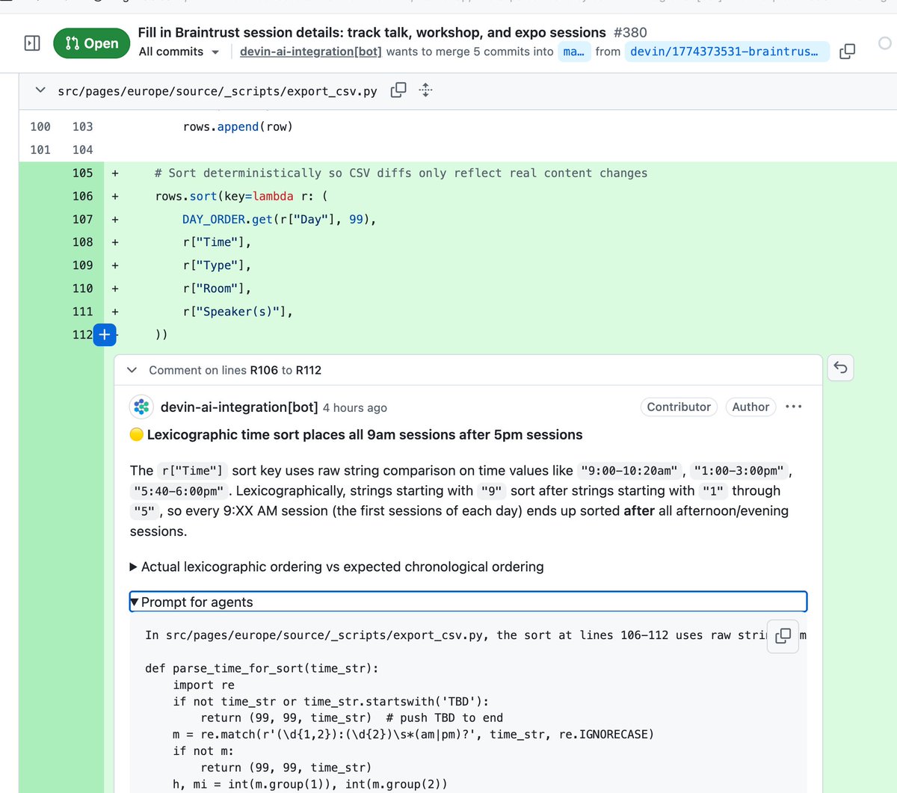Toggle the file tree sidebar panel icon
This screenshot has height=793, width=897.
coord(32,43)
